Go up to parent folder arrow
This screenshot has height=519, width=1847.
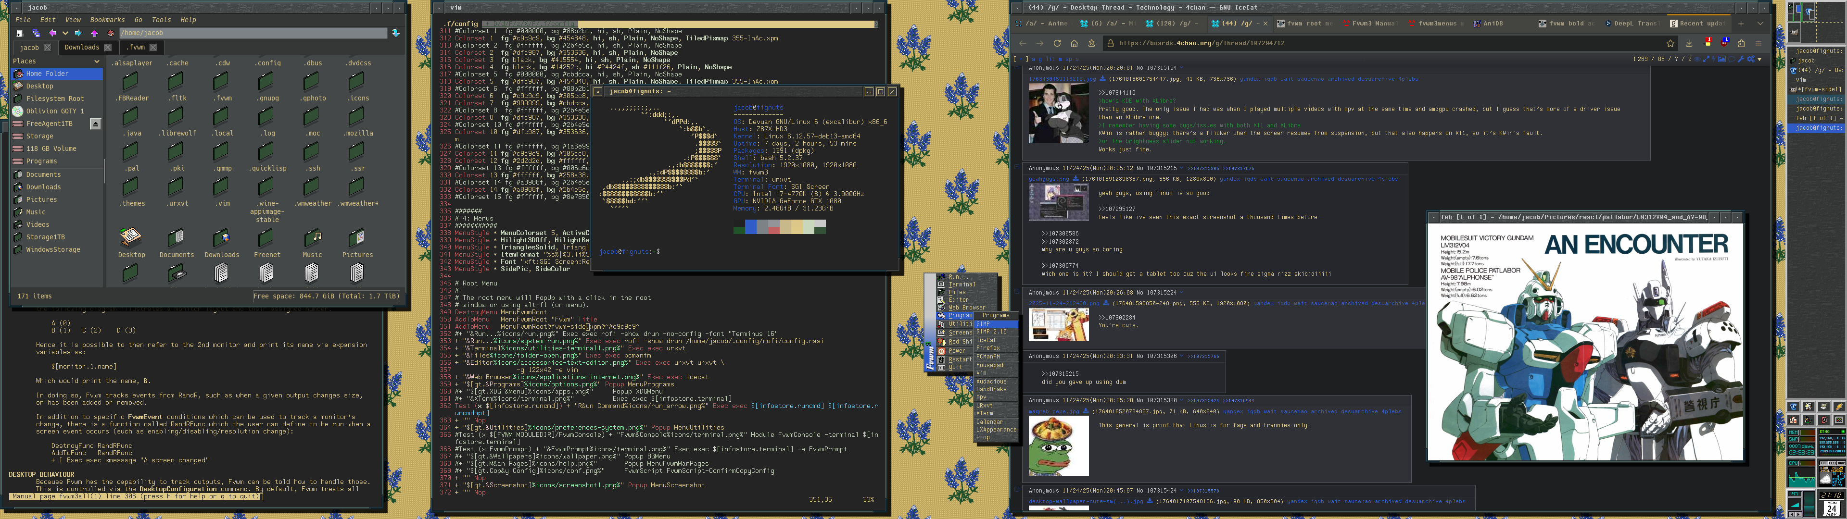94,33
